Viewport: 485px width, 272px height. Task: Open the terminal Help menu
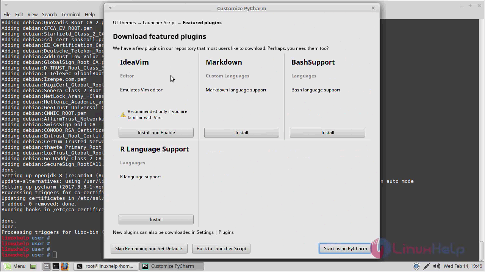(90, 14)
